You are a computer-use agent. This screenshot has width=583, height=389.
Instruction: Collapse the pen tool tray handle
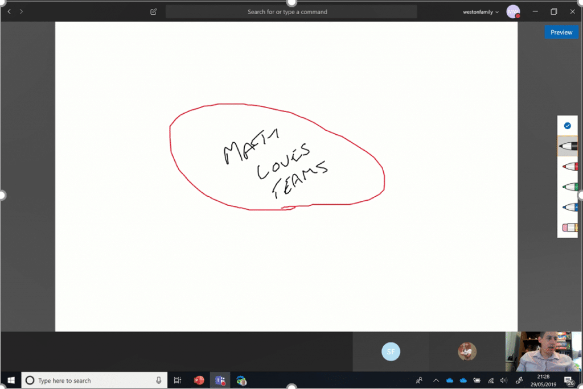(x=580, y=195)
